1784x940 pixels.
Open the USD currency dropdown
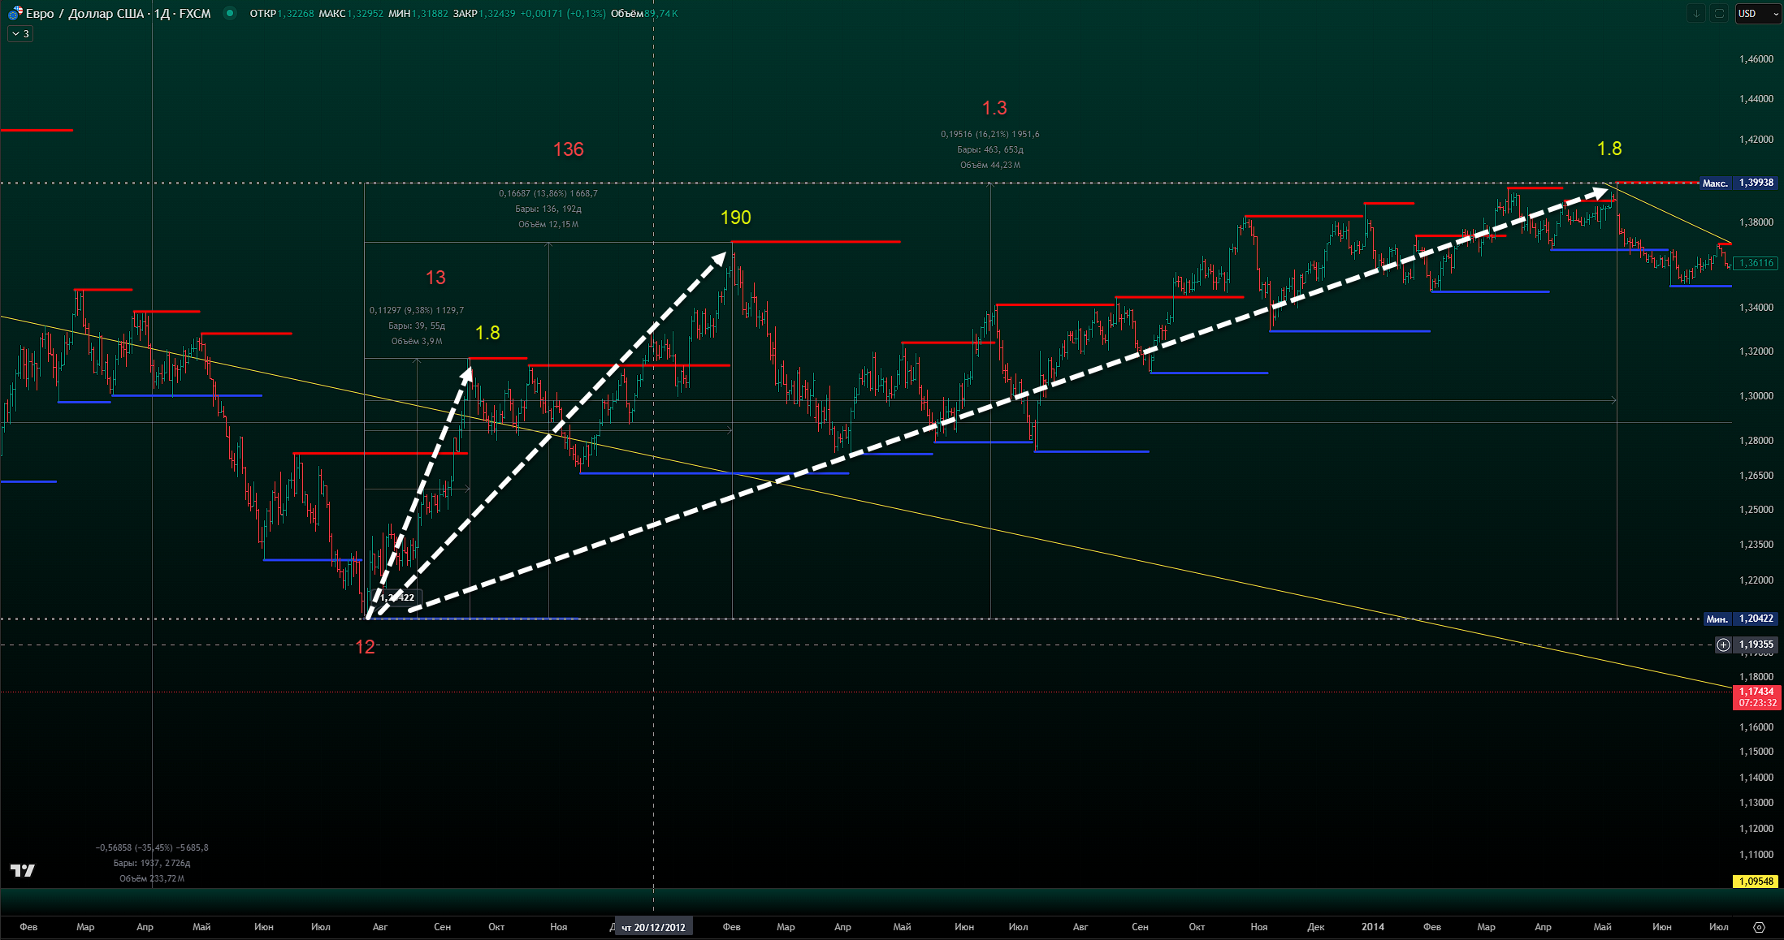point(1758,14)
